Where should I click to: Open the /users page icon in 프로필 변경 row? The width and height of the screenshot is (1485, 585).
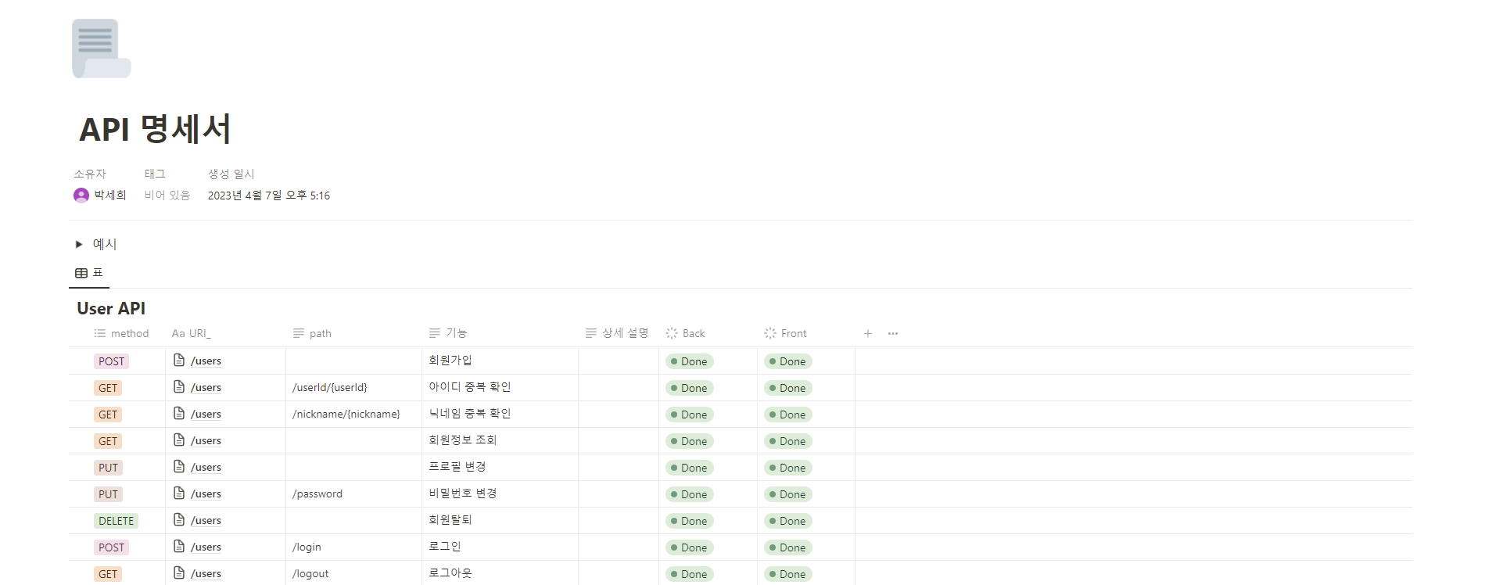[x=179, y=466]
